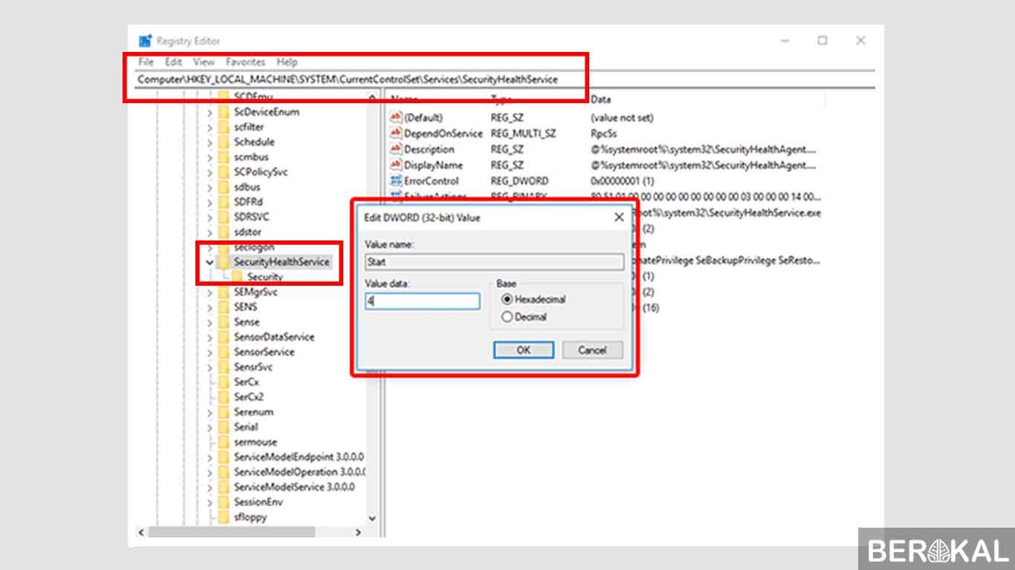Minimize the Registry Editor window
Image resolution: width=1015 pixels, height=570 pixels.
[785, 41]
